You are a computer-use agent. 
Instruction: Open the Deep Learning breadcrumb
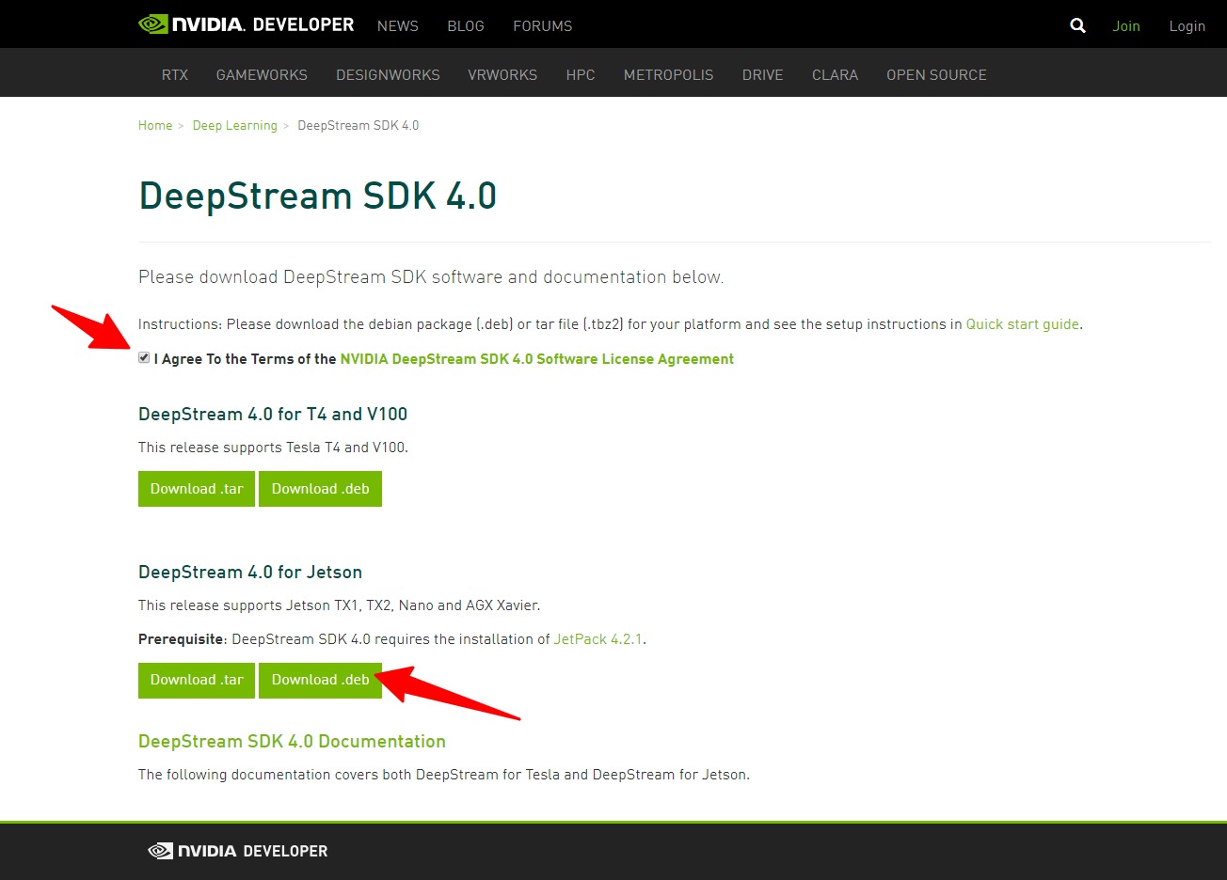[x=235, y=126]
